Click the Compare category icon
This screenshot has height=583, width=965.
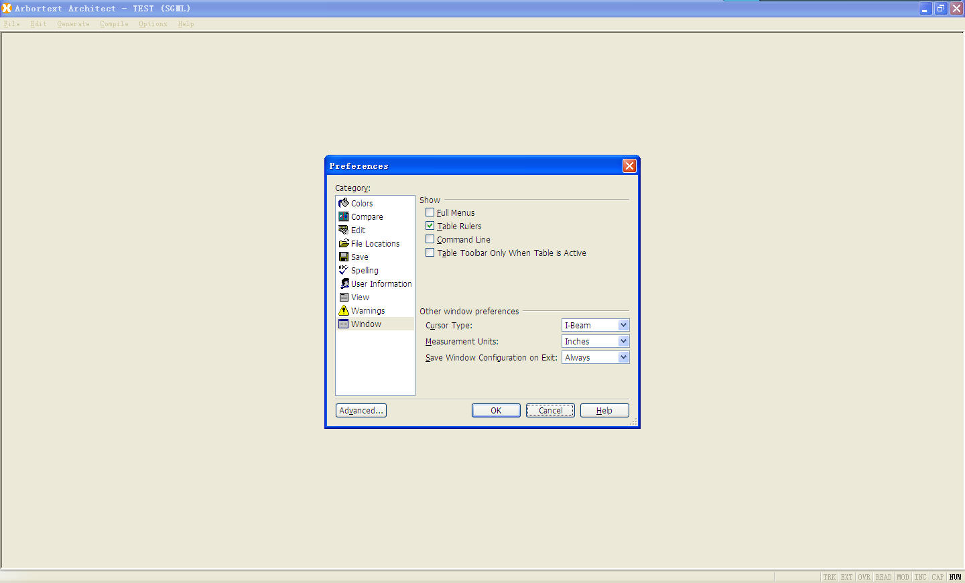[x=344, y=216]
